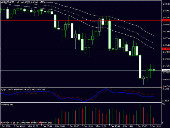This screenshot has width=170, height=128.
Task: Click the 9 Dec 12:00 time label
Action: pos(101,126)
